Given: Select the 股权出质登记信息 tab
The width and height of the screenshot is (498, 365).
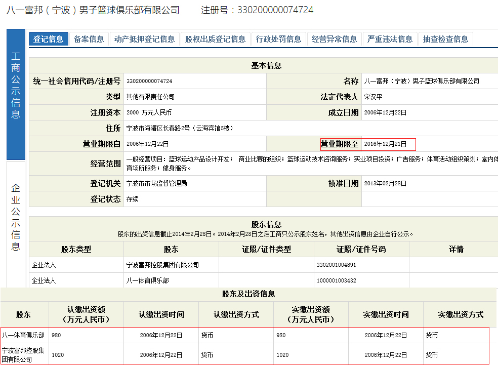Looking at the screenshot, I should (215, 39).
